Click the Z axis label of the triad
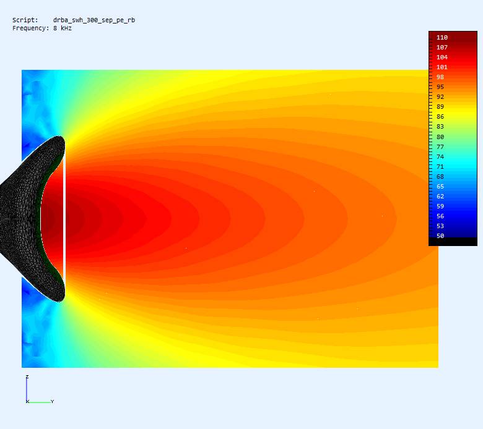Image resolution: width=483 pixels, height=429 pixels. (x=27, y=376)
